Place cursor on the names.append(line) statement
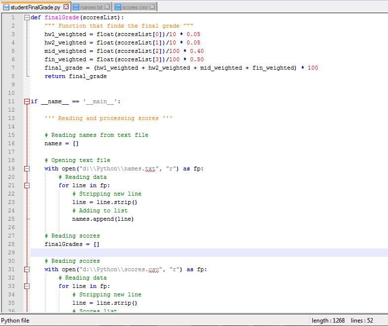 103,219
